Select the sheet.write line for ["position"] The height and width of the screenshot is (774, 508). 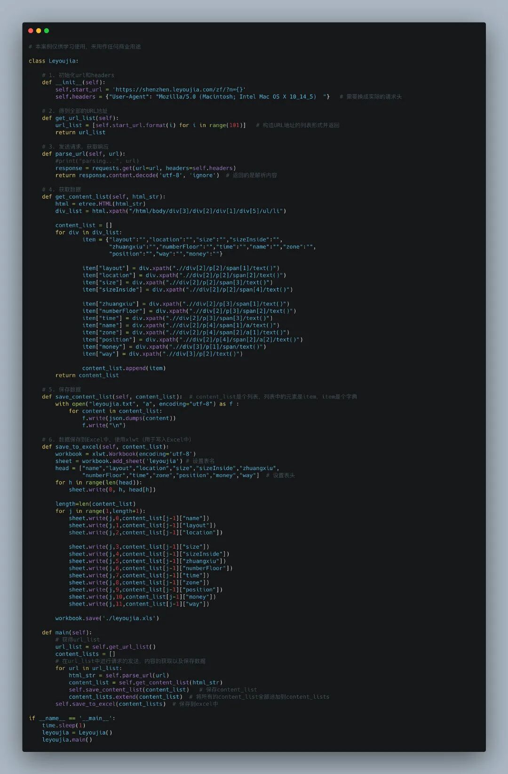tap(146, 590)
